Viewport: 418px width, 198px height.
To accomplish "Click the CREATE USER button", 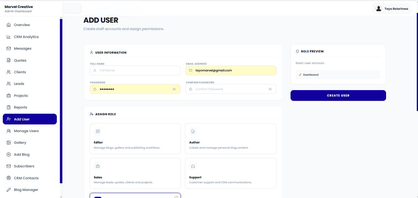I will [338, 95].
